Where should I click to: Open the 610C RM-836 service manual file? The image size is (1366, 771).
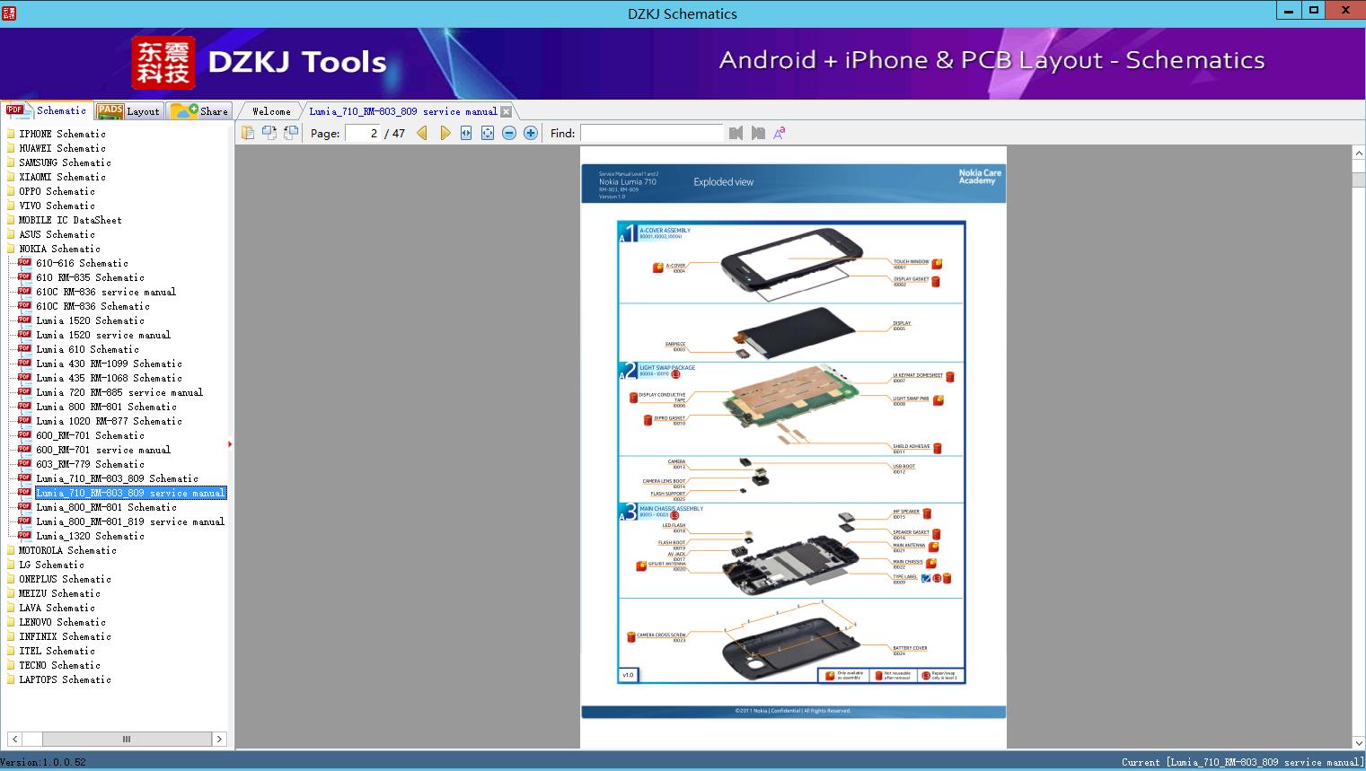[x=106, y=292]
